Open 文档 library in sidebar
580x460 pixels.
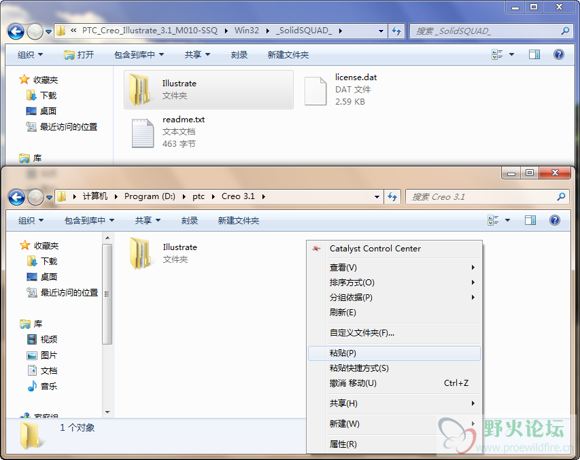[x=42, y=371]
